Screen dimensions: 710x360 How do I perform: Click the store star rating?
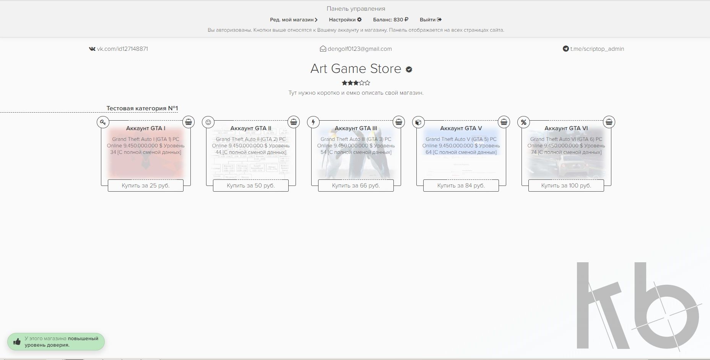356,83
